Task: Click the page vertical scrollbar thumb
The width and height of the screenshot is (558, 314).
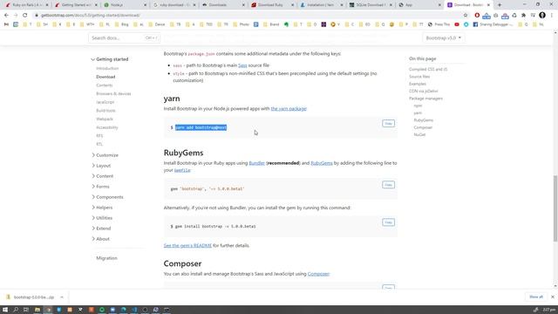Action: (x=555, y=208)
